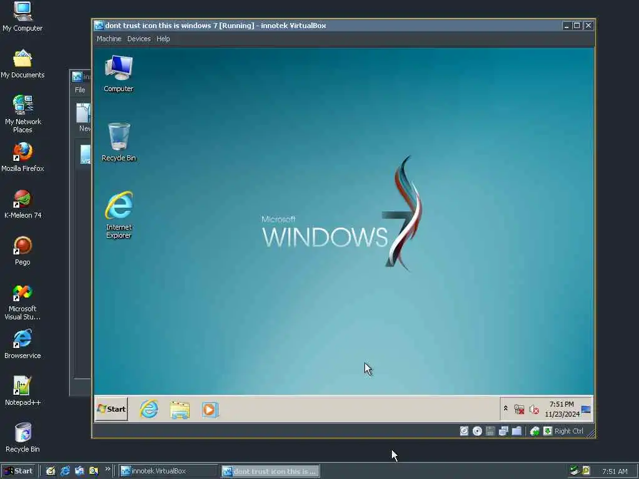Open File menu in background VirtualBox window

(x=80, y=90)
